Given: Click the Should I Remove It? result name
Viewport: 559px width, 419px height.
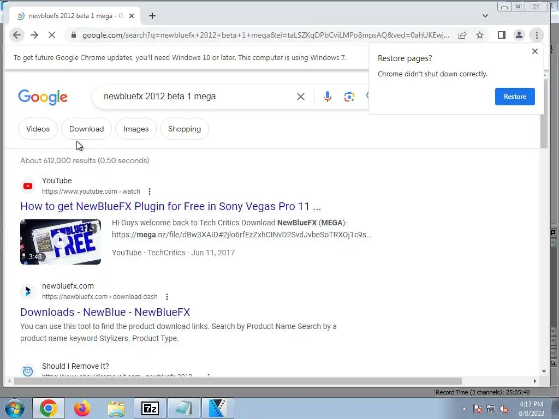Looking at the screenshot, I should click(x=75, y=366).
